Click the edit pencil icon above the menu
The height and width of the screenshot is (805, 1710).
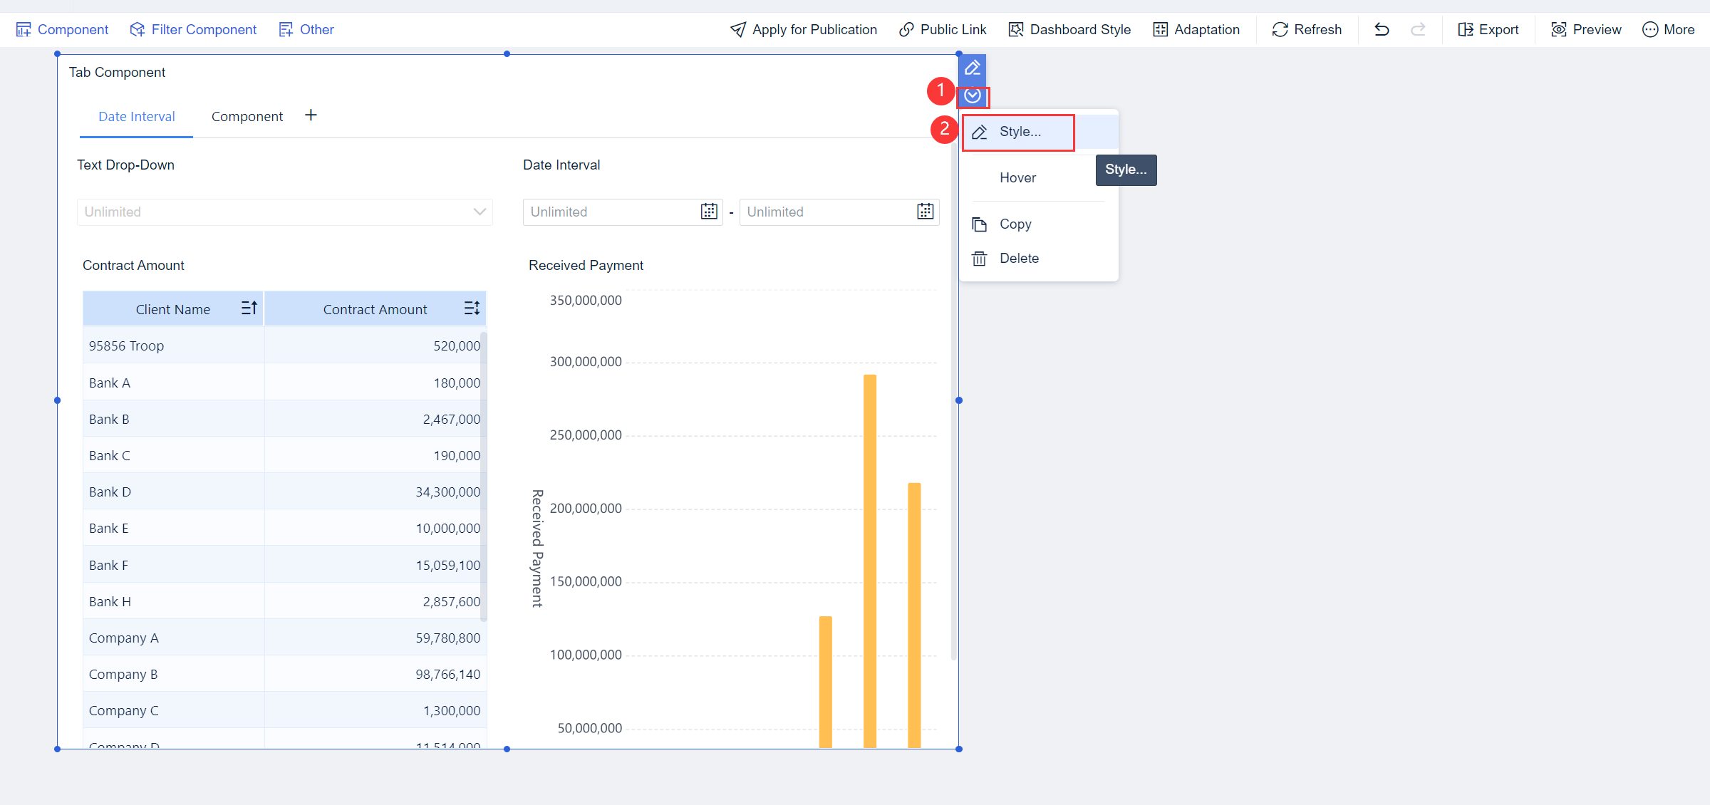coord(973,68)
